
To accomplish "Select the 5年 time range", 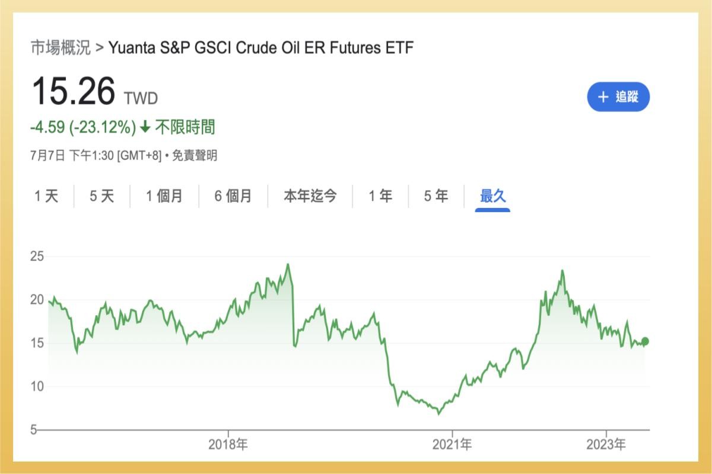I will pos(436,196).
